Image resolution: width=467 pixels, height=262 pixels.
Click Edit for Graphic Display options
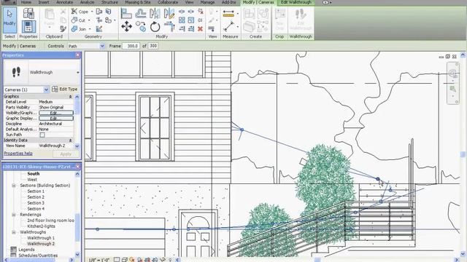pos(56,118)
